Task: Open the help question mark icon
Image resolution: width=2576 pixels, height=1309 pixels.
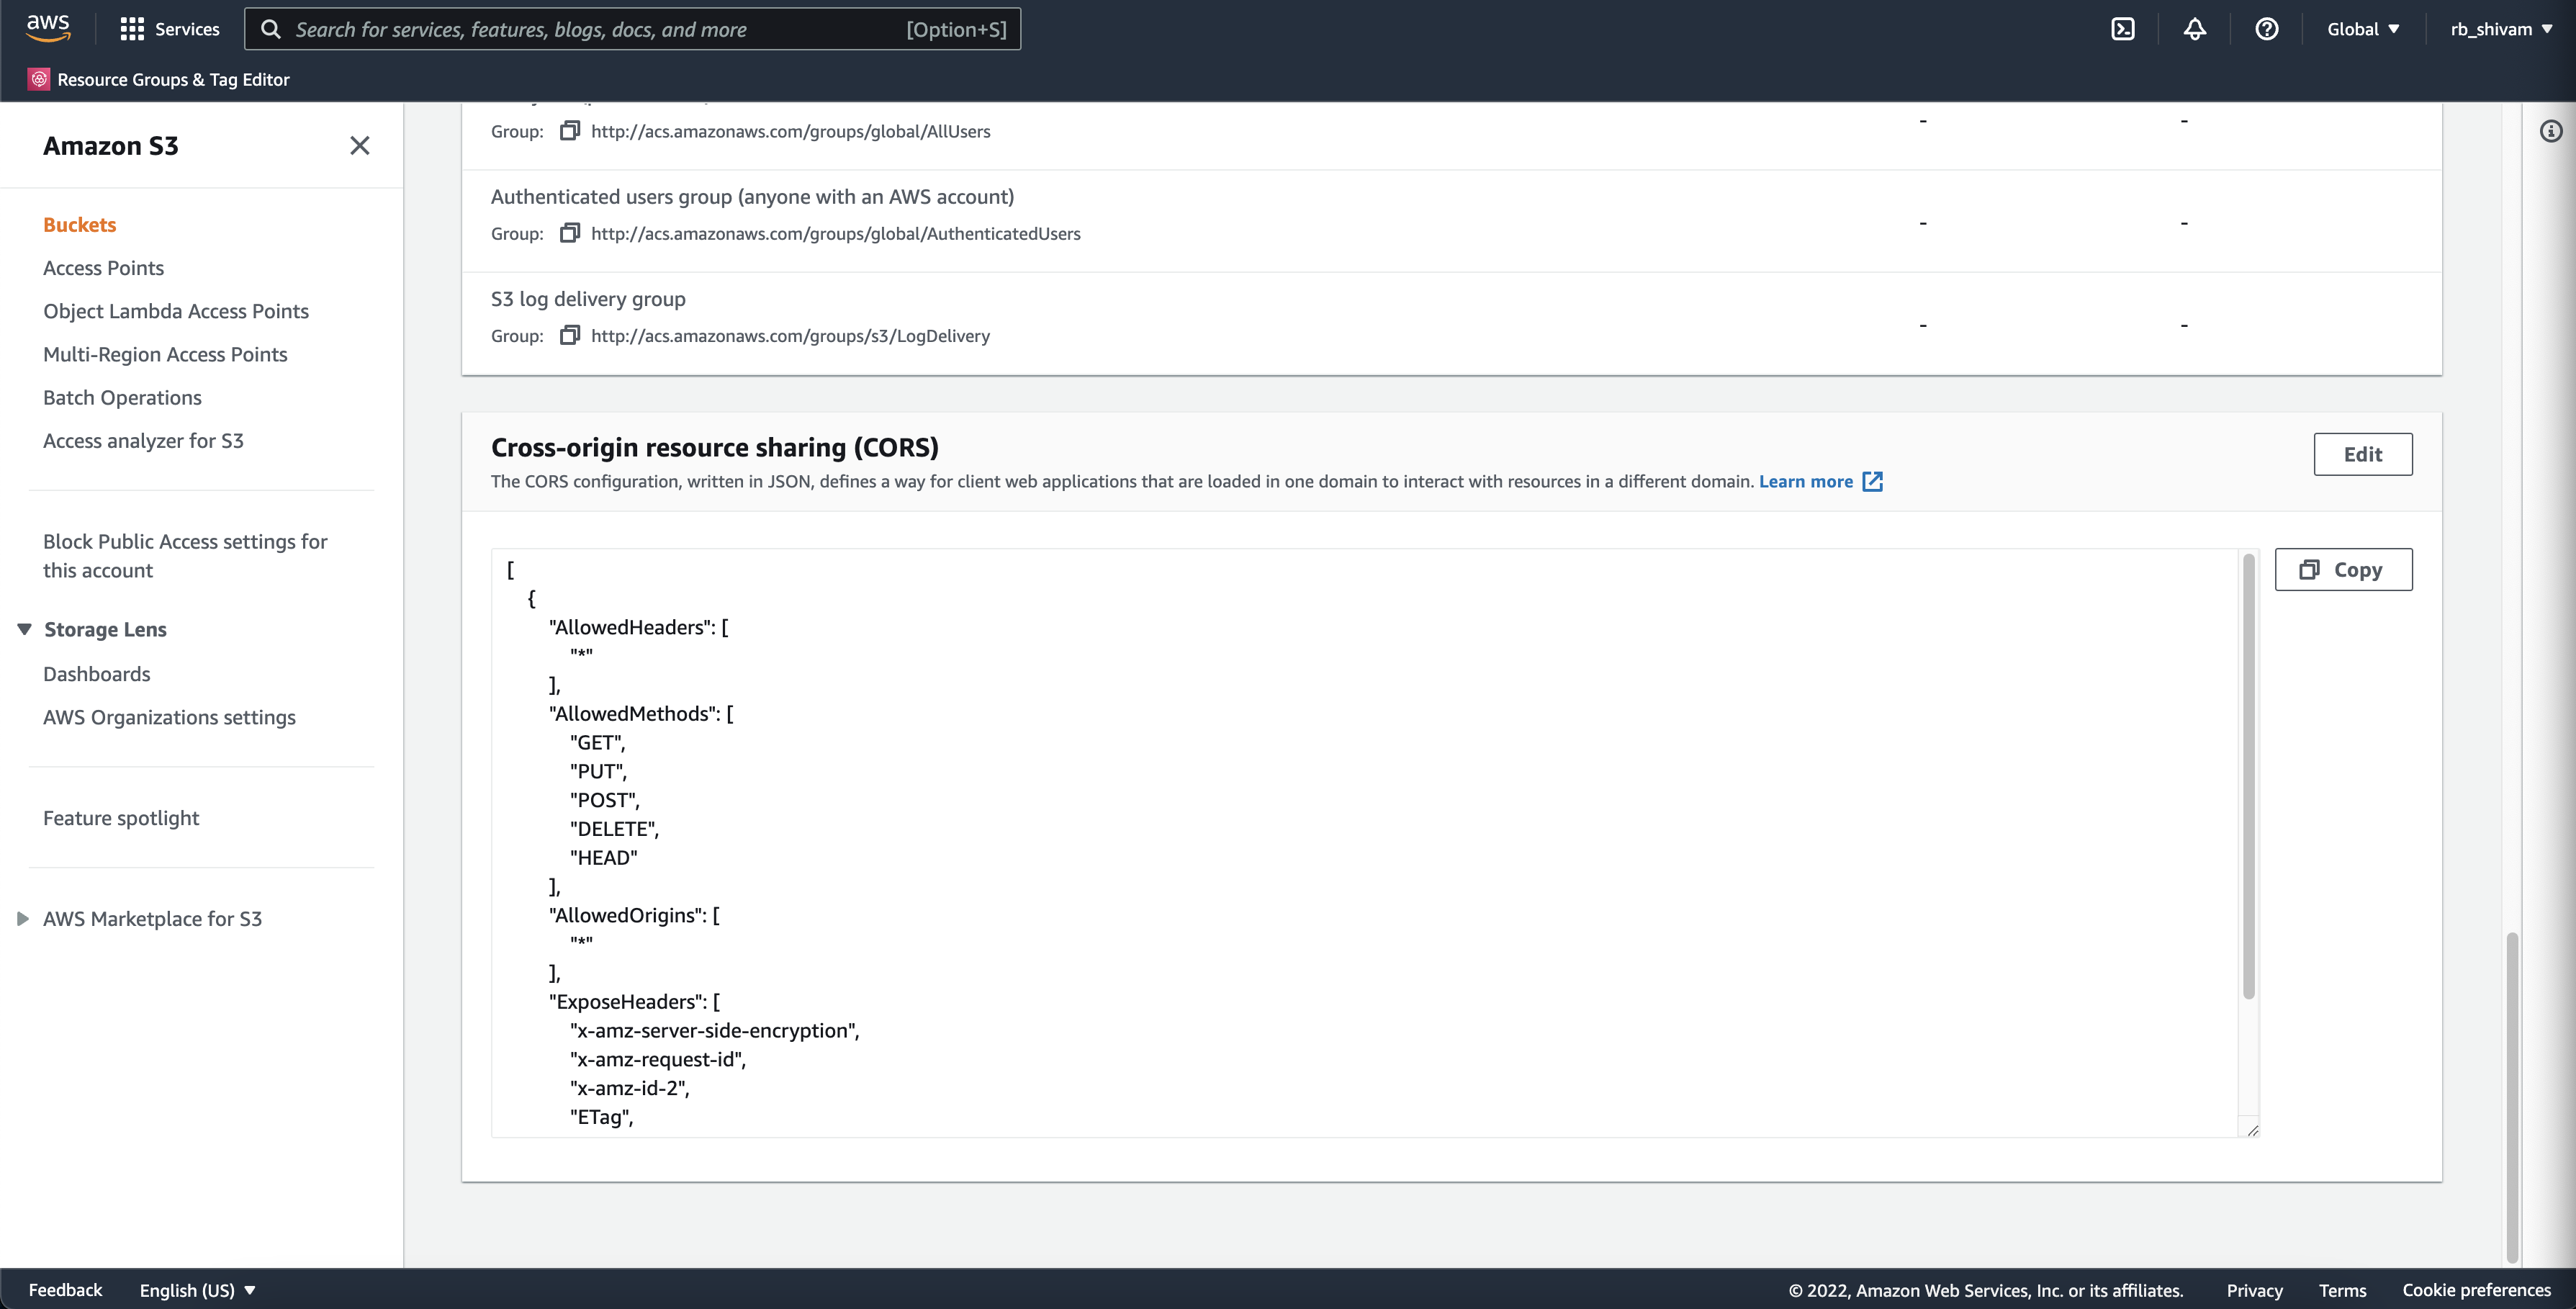Action: pos(2266,29)
